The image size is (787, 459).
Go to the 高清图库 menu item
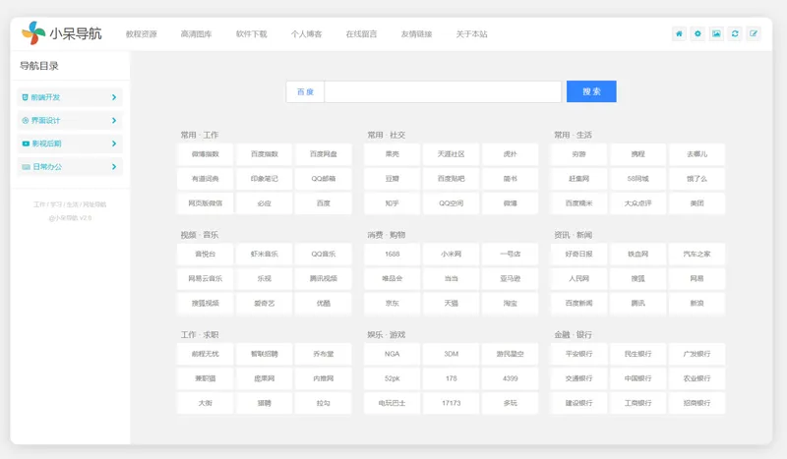[196, 34]
